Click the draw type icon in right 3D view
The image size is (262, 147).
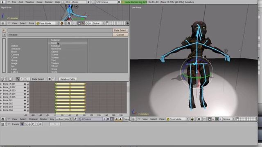click(192, 119)
